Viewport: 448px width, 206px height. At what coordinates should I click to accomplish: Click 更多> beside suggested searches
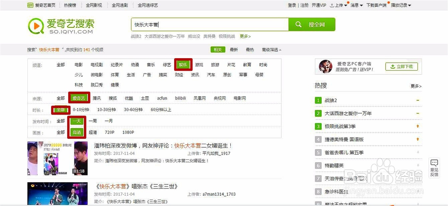(x=245, y=36)
